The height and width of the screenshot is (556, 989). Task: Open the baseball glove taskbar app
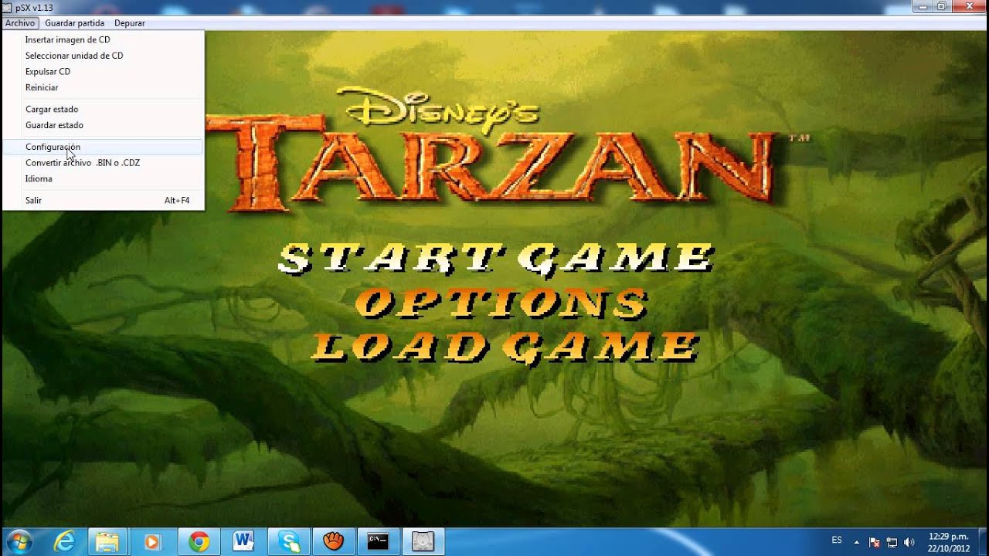point(333,541)
